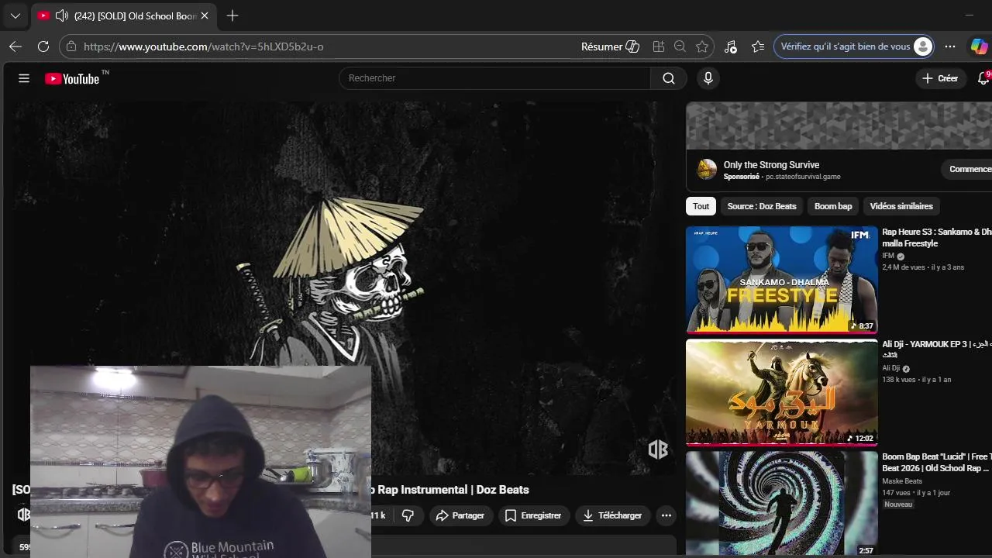Open the Ali Dji channel name

(x=891, y=368)
